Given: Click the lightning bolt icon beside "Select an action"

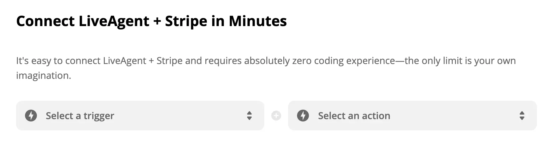Looking at the screenshot, I should (x=303, y=116).
